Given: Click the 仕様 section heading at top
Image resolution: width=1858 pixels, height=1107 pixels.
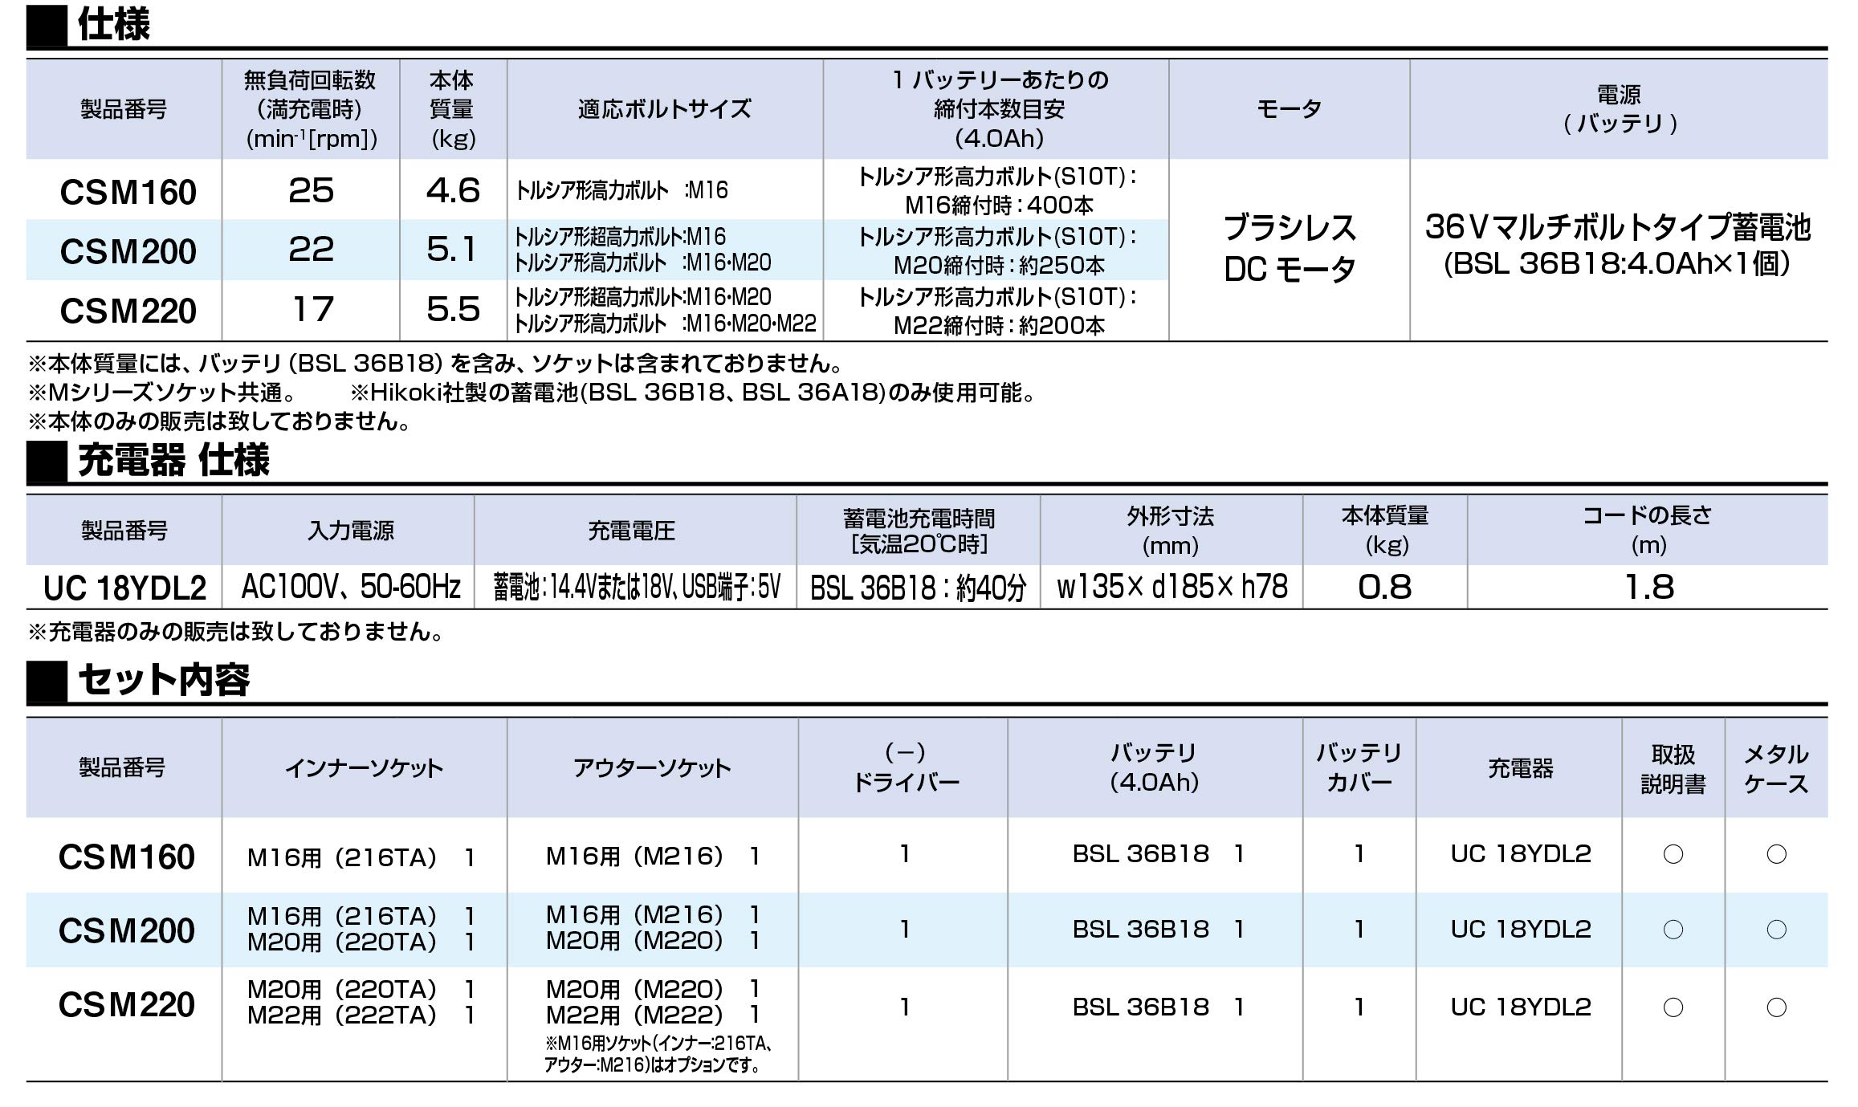Looking at the screenshot, I should point(113,25).
